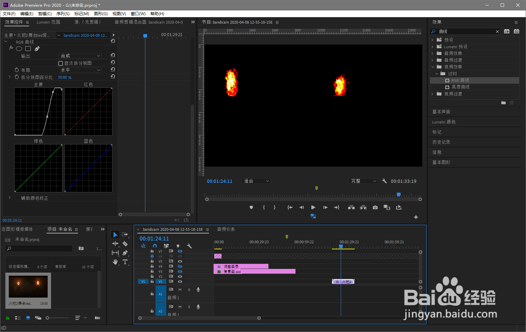The height and width of the screenshot is (332, 526).
Task: Expand the 视频过渡 folder
Action: [432, 94]
